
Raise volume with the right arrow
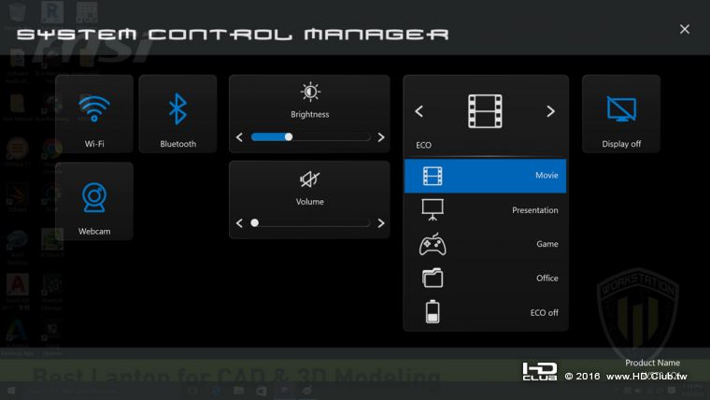(381, 222)
